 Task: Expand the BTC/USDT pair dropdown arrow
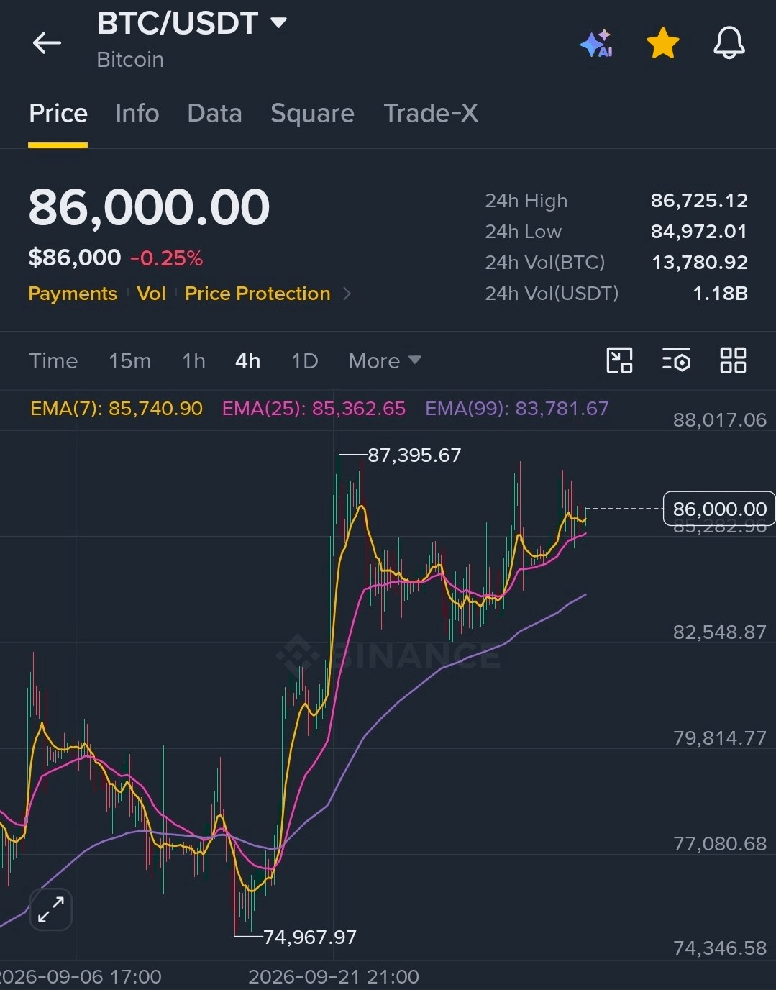coord(278,23)
